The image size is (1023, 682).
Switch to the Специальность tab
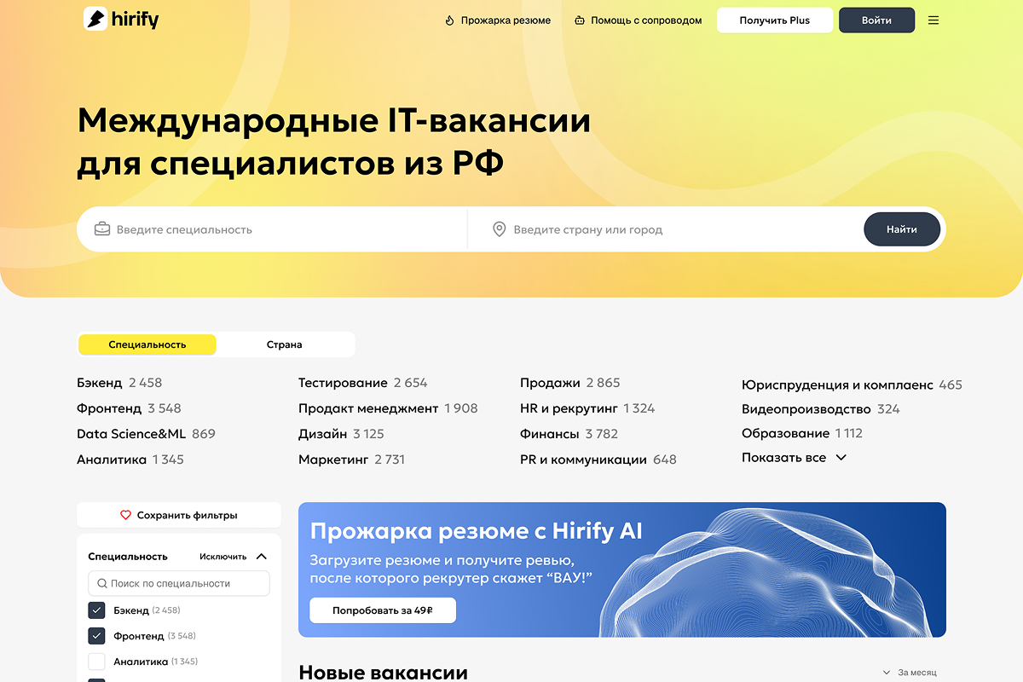(x=147, y=344)
